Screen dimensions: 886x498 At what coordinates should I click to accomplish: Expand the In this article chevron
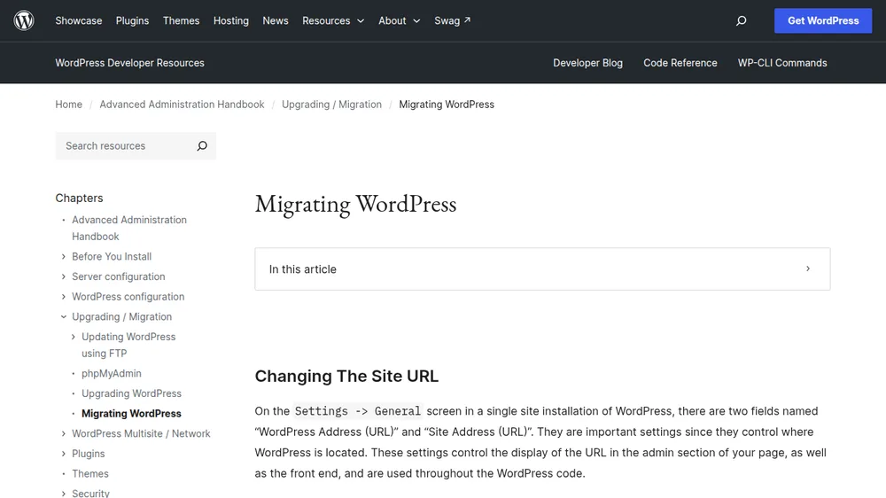coord(807,268)
